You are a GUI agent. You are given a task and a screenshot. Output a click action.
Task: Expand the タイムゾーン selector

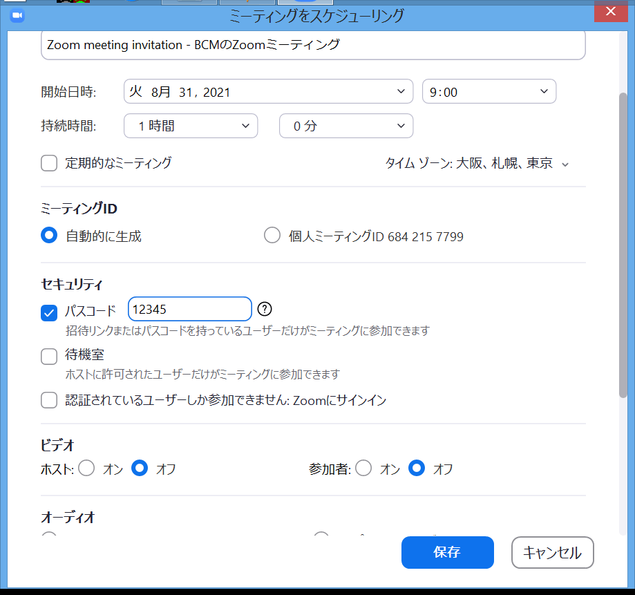(565, 164)
